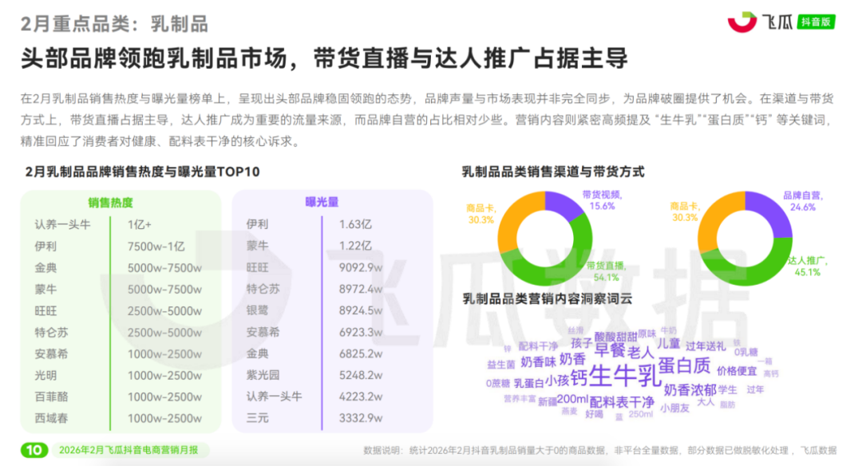
Task: Click 配料表干净 in the word cloud
Action: coord(622,401)
